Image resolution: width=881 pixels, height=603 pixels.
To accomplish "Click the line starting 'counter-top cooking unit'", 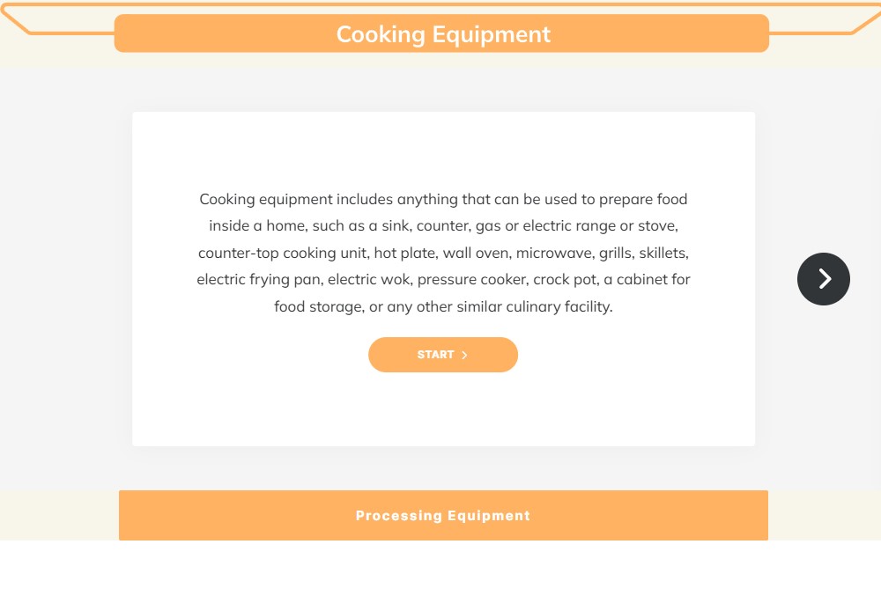I will coord(443,254).
